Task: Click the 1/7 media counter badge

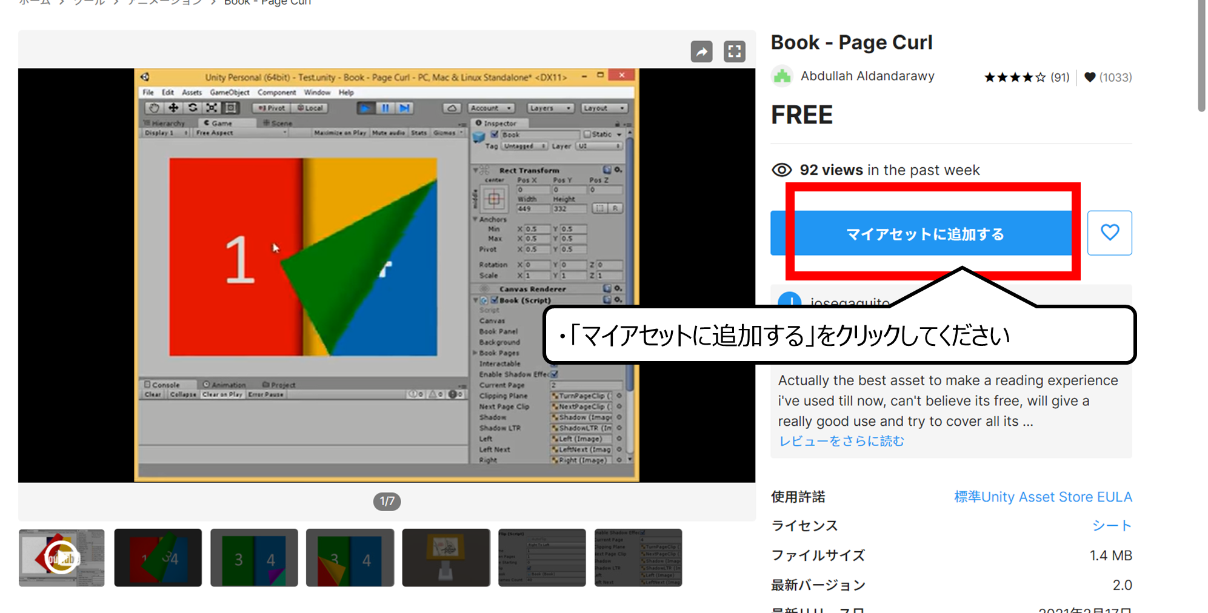Action: tap(387, 501)
